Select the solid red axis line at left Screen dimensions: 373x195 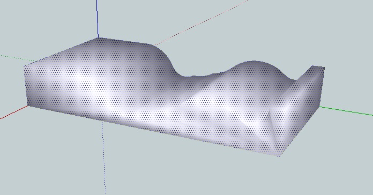pyautogui.click(x=13, y=112)
